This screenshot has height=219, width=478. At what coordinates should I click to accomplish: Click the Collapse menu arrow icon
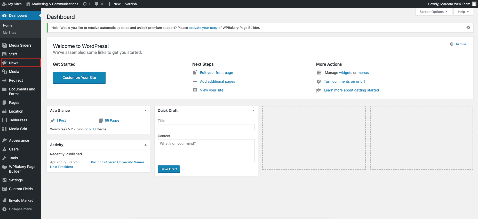4,209
